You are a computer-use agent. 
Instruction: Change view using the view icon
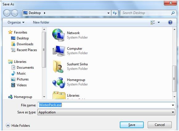point(153,23)
